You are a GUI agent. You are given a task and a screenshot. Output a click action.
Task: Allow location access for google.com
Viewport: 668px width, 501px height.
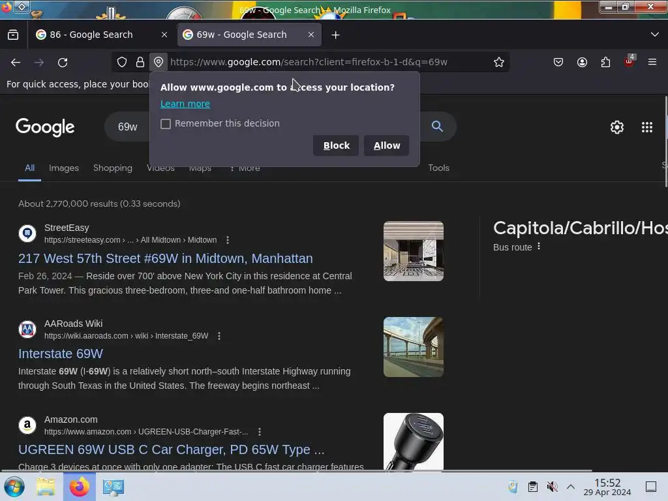(386, 145)
